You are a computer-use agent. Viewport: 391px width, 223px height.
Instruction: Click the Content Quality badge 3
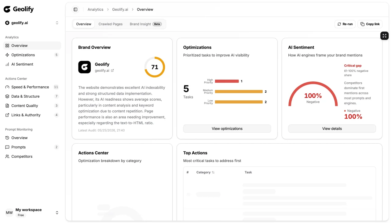click(x=56, y=106)
